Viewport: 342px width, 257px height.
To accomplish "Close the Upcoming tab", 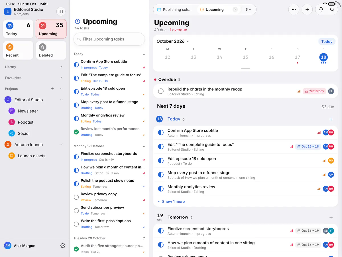I will pos(235,9).
